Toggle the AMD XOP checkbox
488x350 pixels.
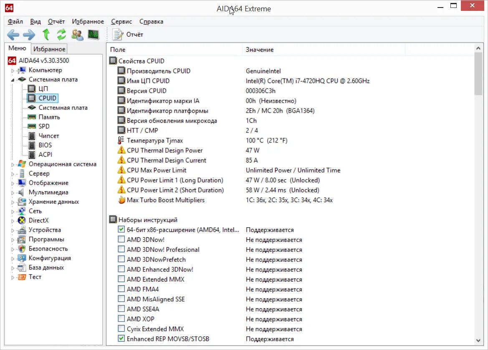[x=121, y=319]
